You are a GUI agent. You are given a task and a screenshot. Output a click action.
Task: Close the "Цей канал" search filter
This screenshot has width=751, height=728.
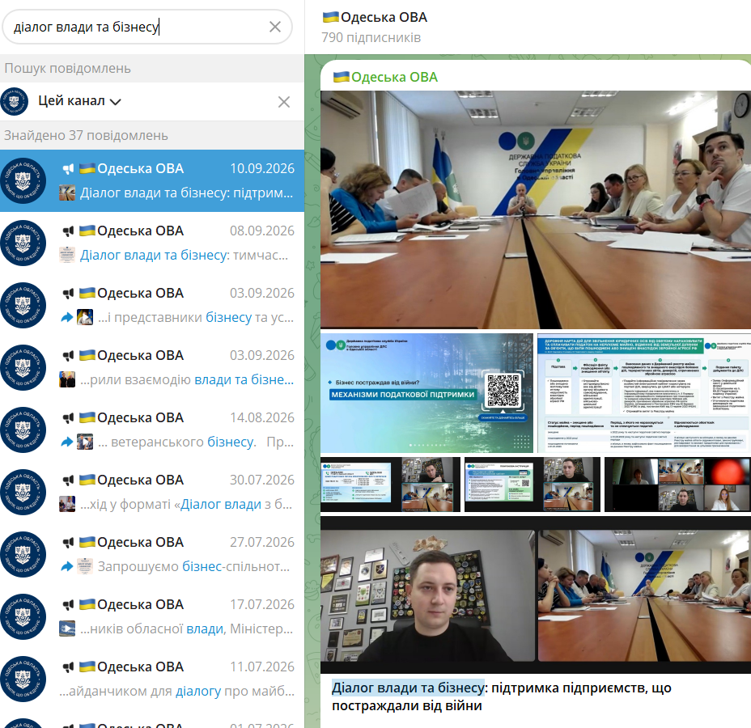[x=284, y=101]
